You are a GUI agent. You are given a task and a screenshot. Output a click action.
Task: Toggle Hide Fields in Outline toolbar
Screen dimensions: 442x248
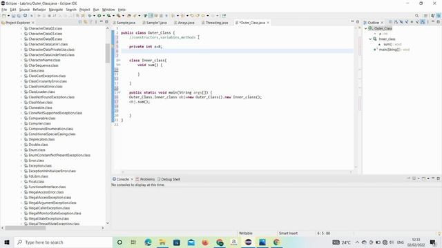coord(401,22)
